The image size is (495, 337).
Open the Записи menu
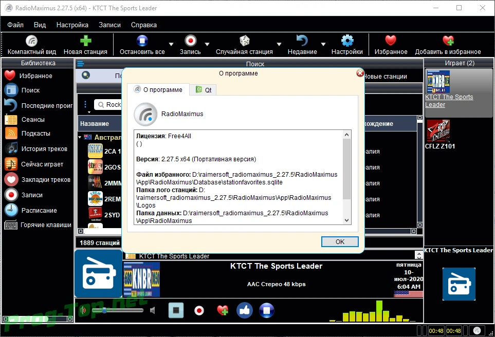pyautogui.click(x=109, y=25)
